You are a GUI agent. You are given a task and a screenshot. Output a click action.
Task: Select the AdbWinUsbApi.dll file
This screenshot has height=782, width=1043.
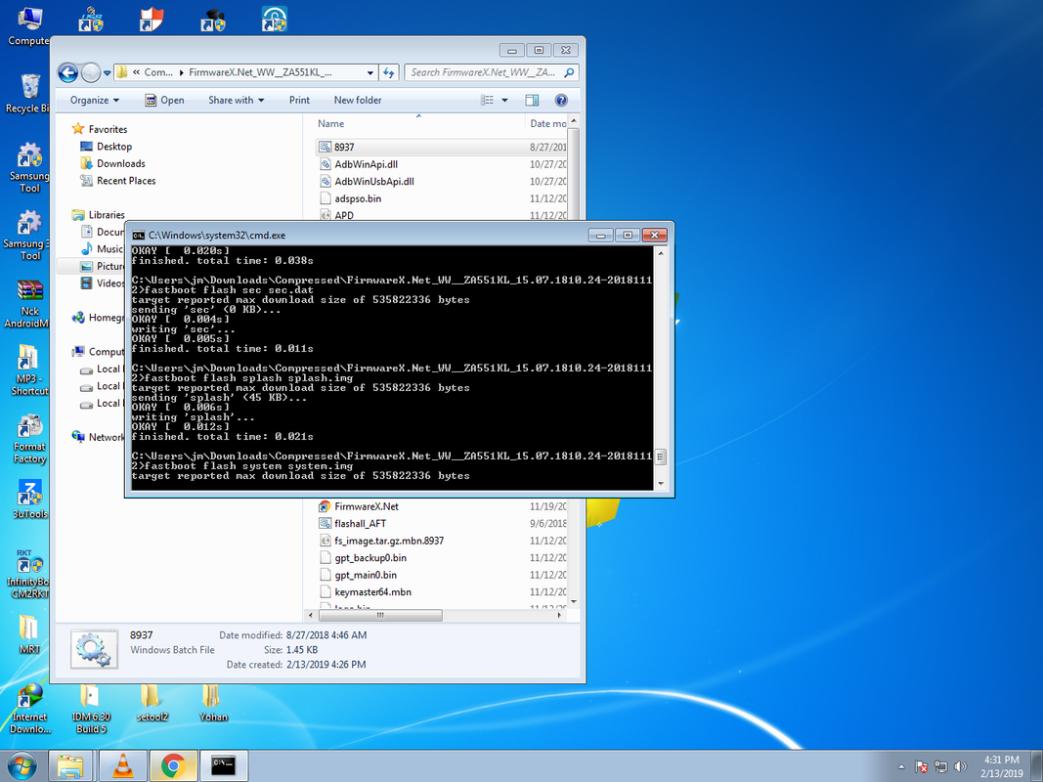[442, 182]
